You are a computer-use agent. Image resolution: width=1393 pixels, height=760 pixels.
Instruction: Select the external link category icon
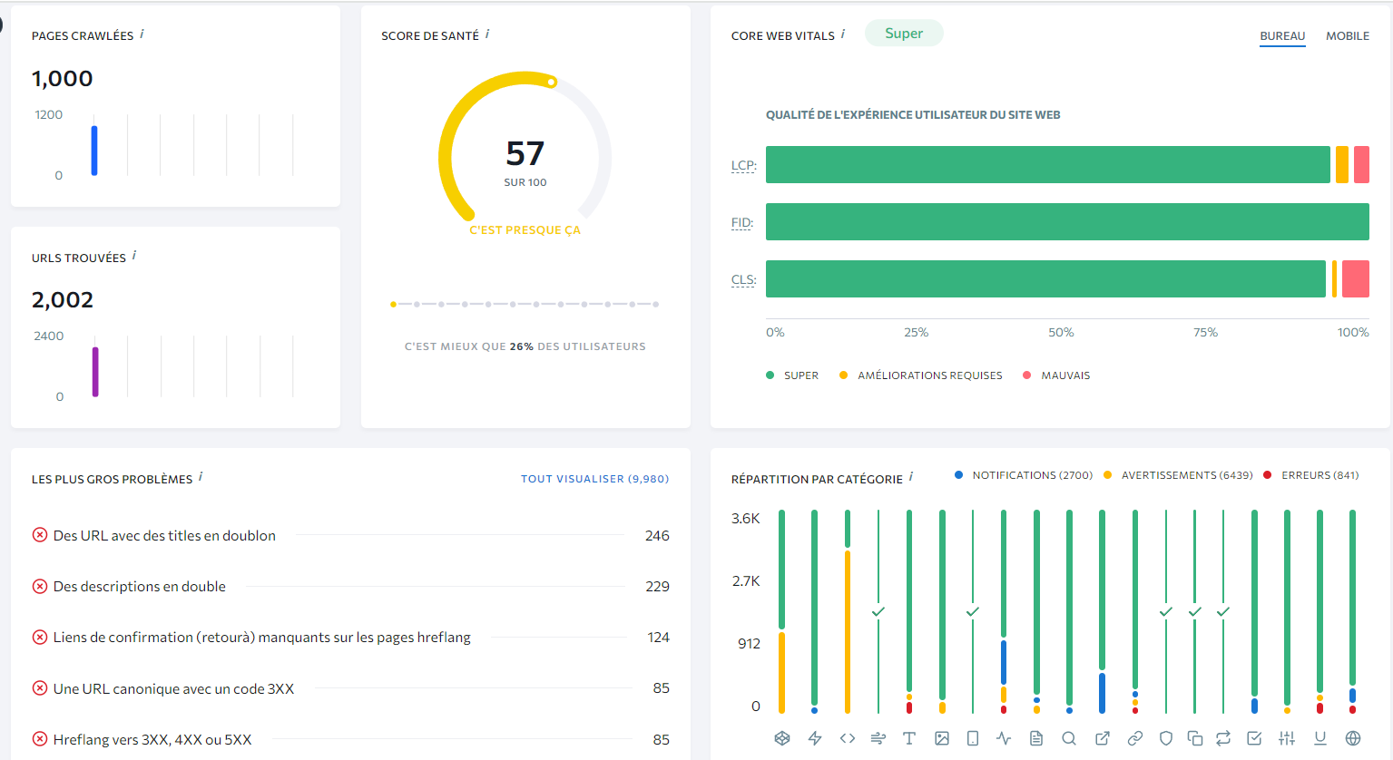pyautogui.click(x=1103, y=738)
